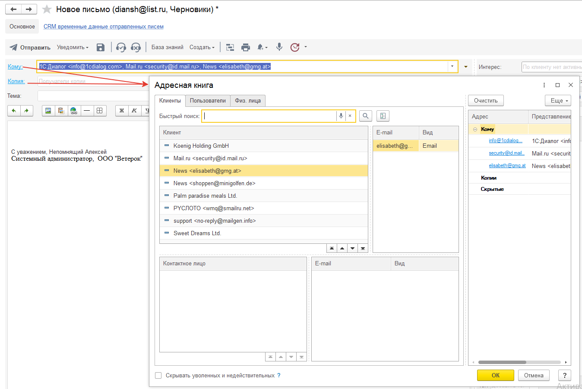The image size is (582, 389).
Task: Click the save diskette icon in toolbar
Action: [x=101, y=47]
